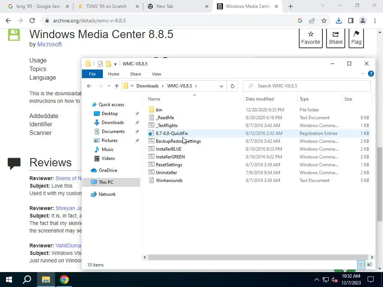Viewport: 383px width, 287px height.
Task: Open the Microsoft author link
Action: coord(49,44)
